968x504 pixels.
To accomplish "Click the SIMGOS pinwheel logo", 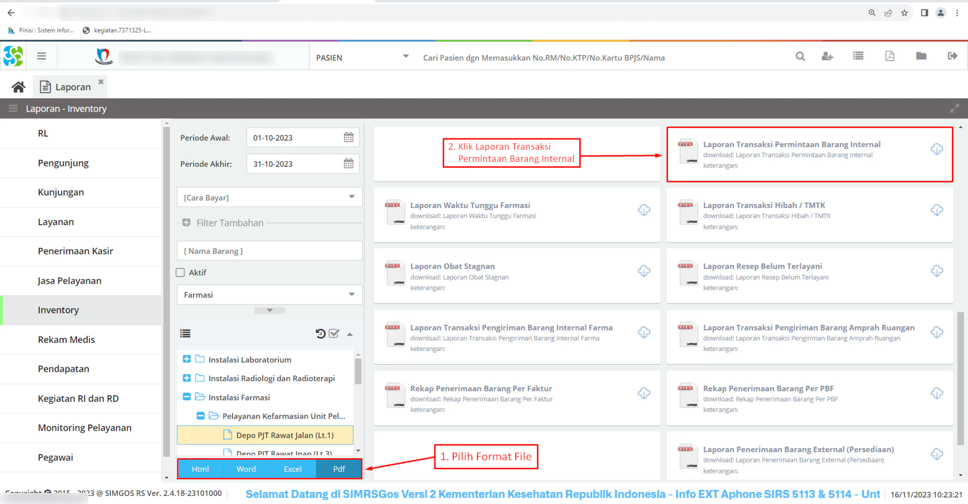I will pyautogui.click(x=13, y=56).
